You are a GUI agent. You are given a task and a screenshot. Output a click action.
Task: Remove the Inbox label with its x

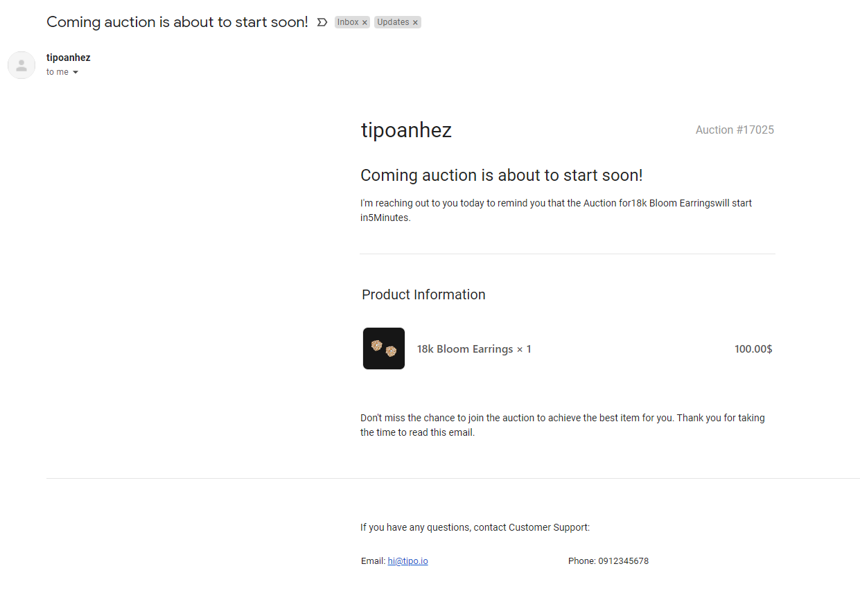point(365,23)
